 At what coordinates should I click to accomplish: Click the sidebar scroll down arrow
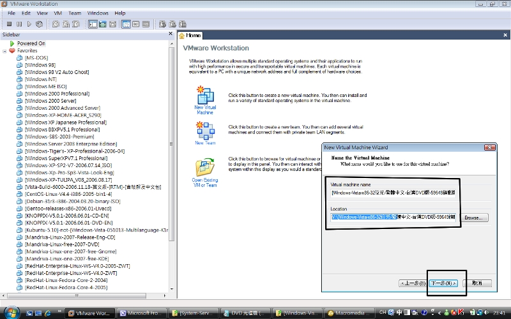pos(172,289)
